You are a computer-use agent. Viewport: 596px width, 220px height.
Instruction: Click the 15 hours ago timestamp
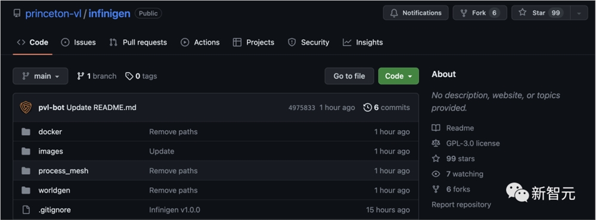click(x=388, y=210)
